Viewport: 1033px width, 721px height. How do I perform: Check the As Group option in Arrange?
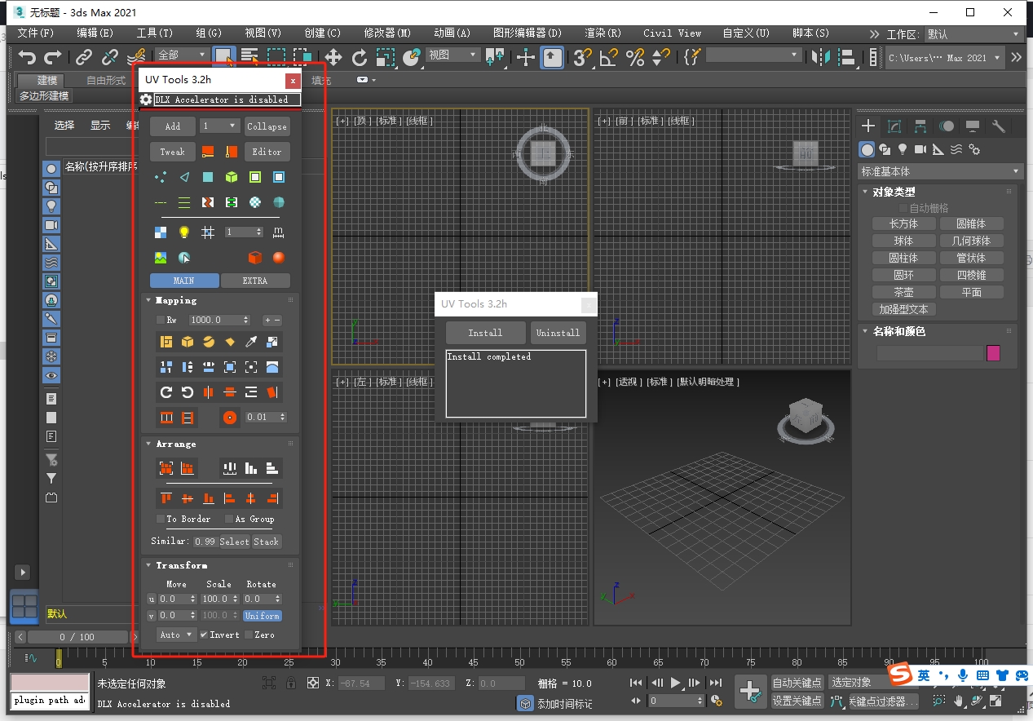[230, 519]
